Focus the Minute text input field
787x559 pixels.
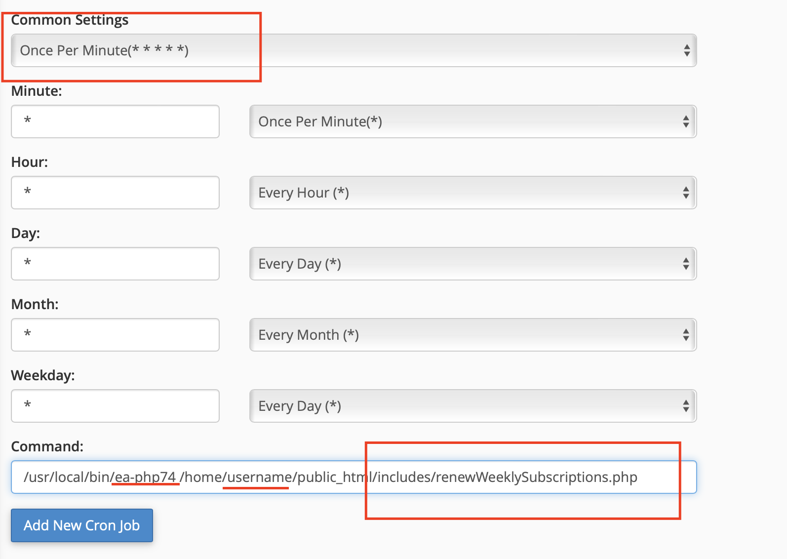[x=115, y=121]
